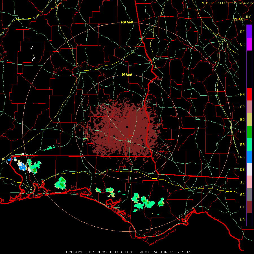Click the RA legend label
Image resolution: width=254 pixels, height=254 pixels.
coord(242,145)
